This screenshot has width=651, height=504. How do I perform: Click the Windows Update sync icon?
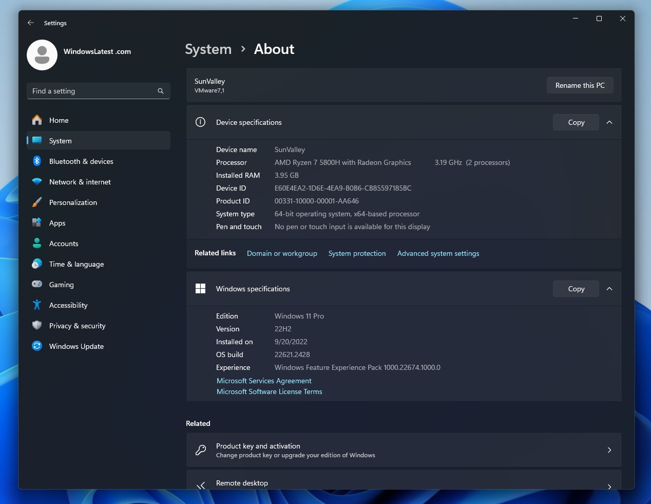click(37, 346)
